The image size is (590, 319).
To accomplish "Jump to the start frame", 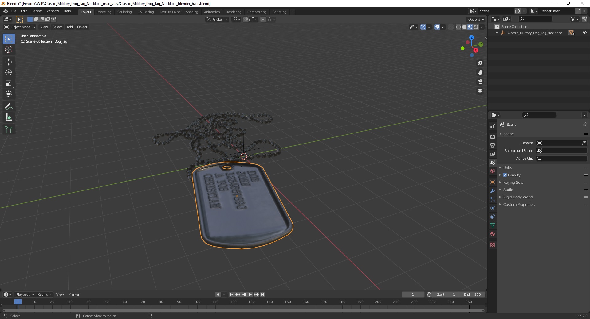I will coord(232,294).
